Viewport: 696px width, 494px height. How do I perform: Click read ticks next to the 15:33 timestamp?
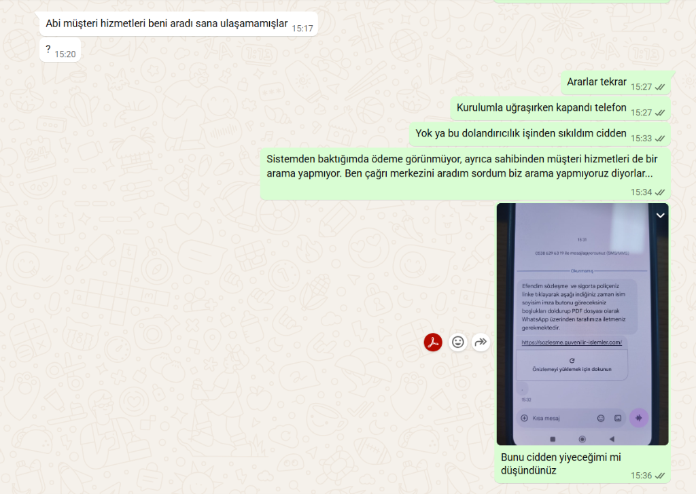660,139
